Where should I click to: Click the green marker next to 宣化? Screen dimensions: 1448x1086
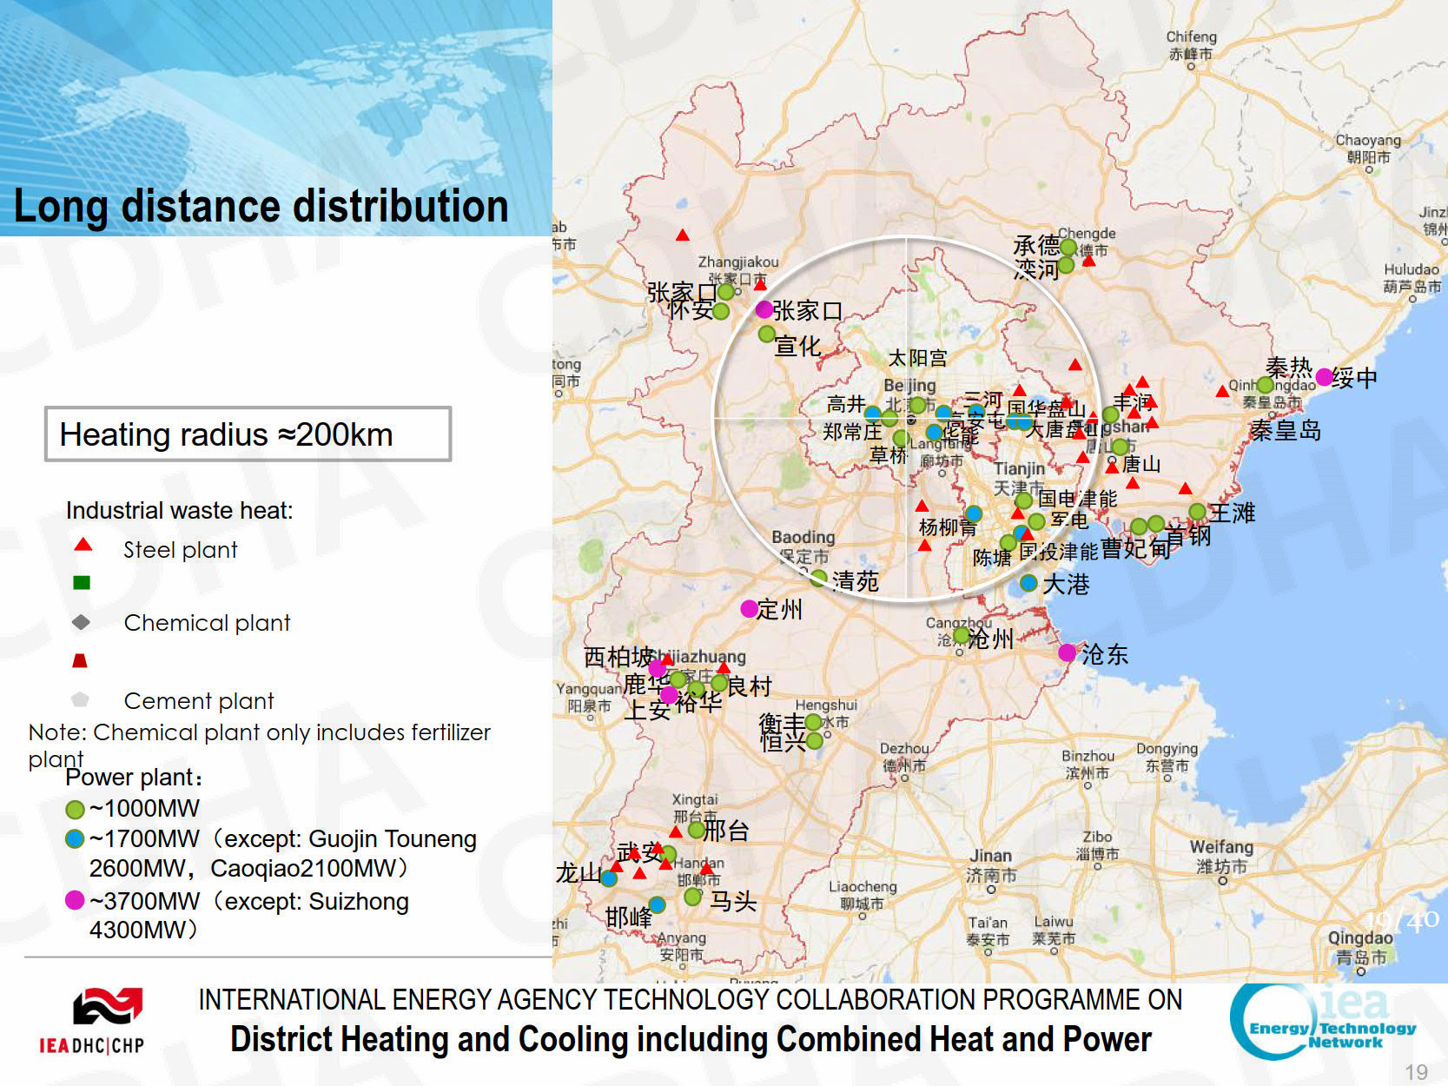(766, 334)
